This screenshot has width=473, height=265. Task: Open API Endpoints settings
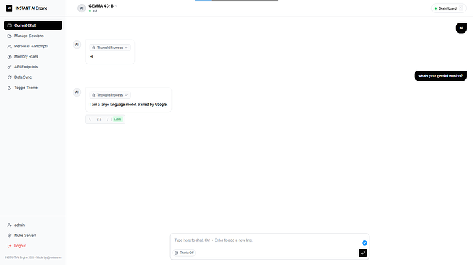click(33, 67)
